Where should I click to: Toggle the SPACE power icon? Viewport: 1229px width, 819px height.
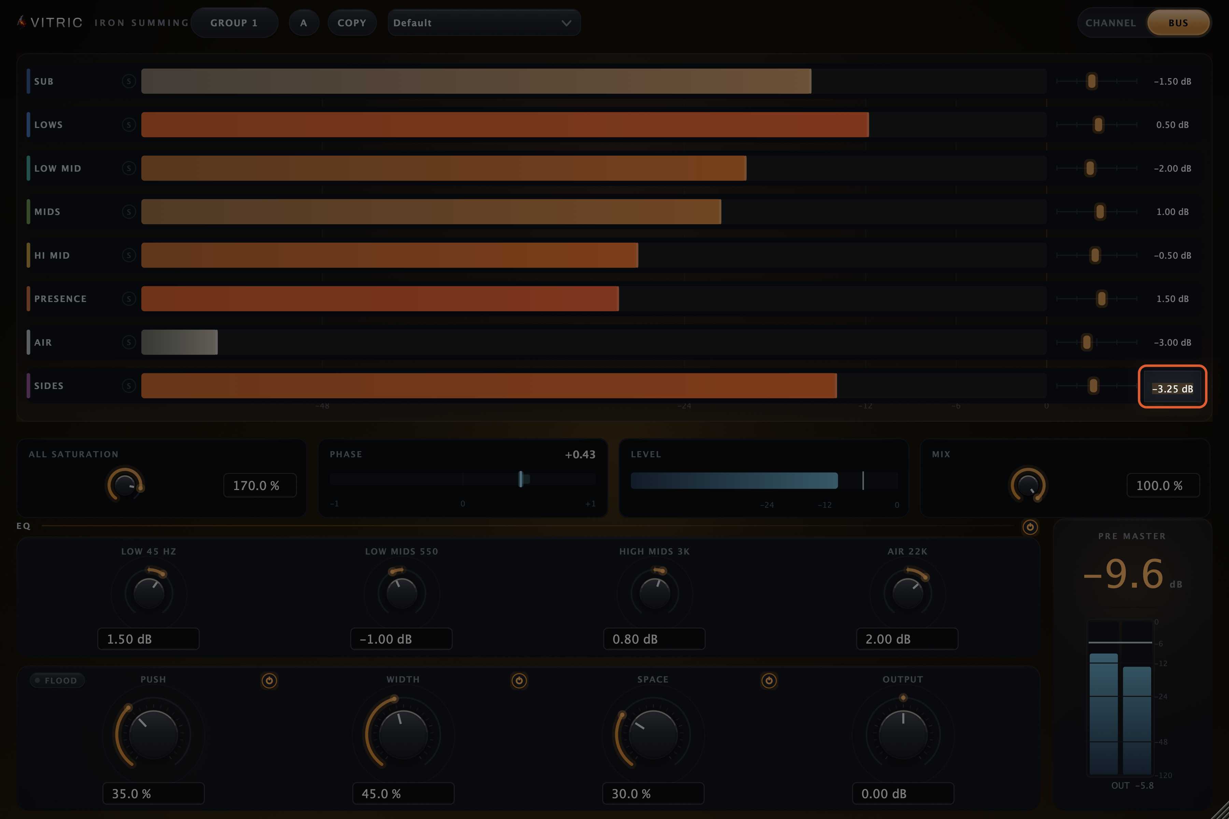[x=769, y=680]
